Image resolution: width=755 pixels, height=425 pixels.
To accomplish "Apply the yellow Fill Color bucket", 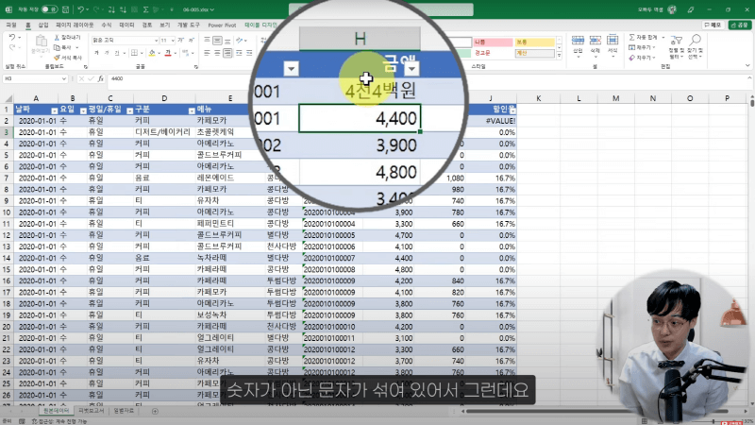I will pyautogui.click(x=152, y=53).
